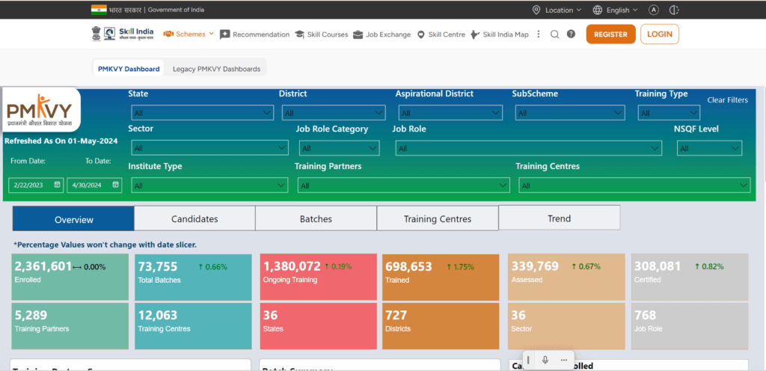This screenshot has height=371, width=766.
Task: Open the Institute Type dropdown
Action: pos(209,185)
